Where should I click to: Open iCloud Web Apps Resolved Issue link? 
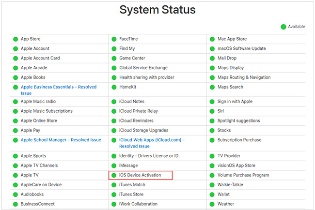click(x=152, y=143)
